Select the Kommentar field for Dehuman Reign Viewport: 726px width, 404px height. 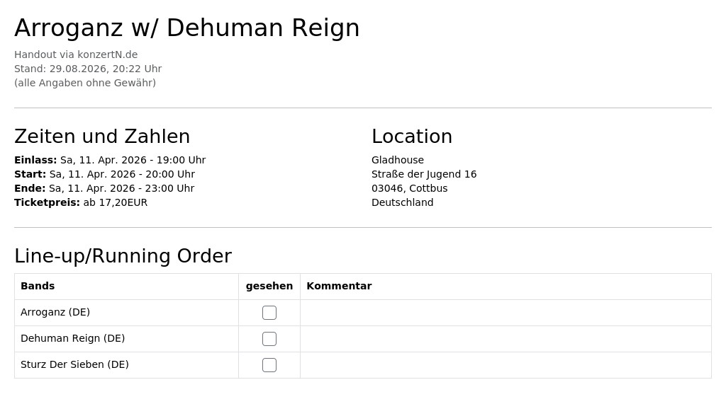coord(506,339)
